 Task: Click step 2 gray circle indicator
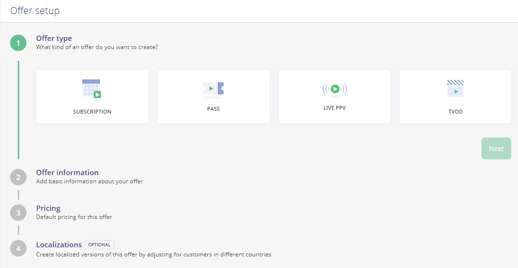[x=18, y=177]
